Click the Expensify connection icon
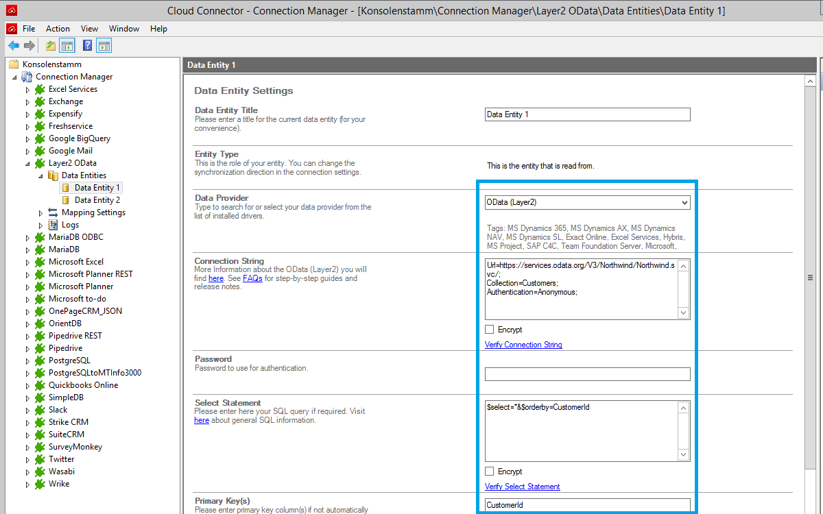This screenshot has width=823, height=514. click(40, 114)
